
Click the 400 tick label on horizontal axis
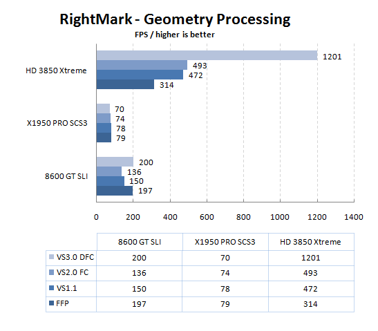[170, 217]
